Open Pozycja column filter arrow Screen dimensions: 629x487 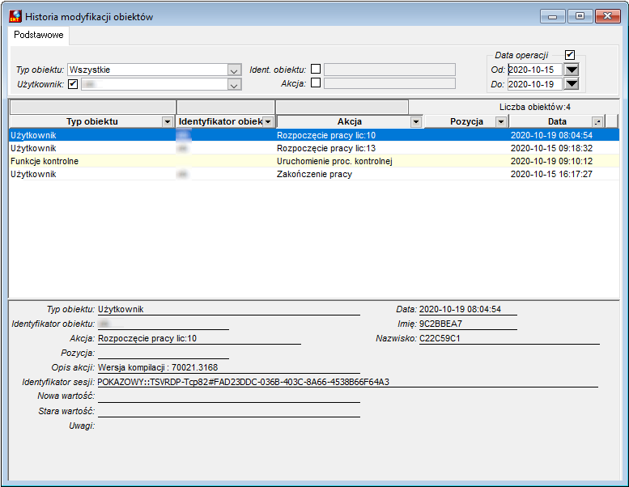(500, 122)
